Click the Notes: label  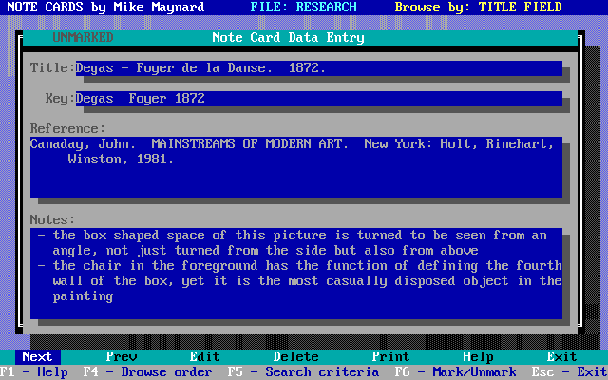pyautogui.click(x=53, y=219)
